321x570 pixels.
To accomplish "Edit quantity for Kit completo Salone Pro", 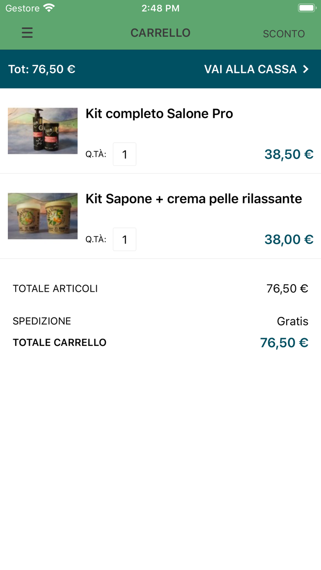I will (x=124, y=154).
